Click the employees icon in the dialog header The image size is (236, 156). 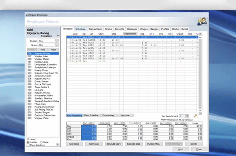coord(202,21)
